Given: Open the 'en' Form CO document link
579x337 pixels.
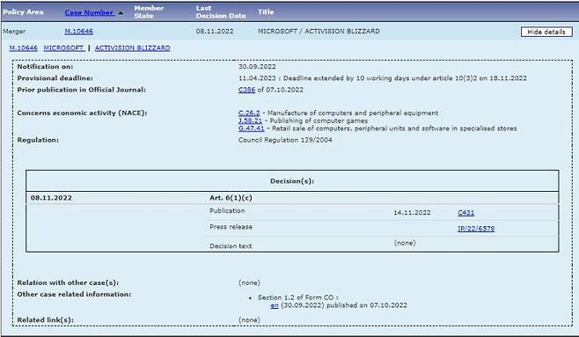Looking at the screenshot, I should 275,305.
